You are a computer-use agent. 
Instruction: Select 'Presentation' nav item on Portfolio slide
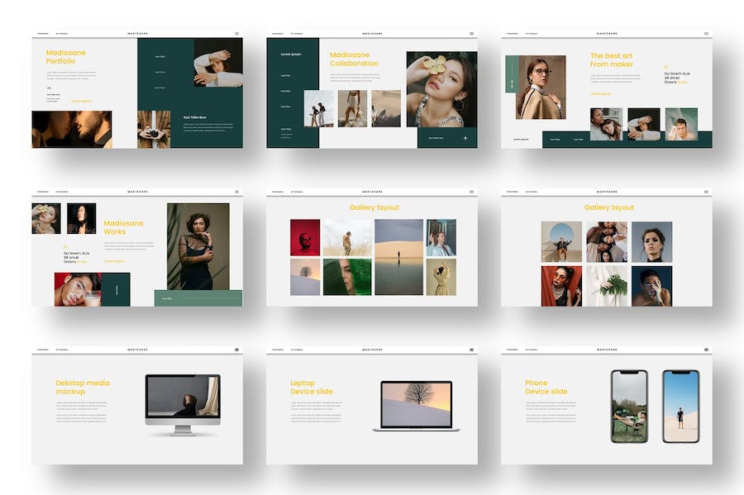tap(43, 34)
